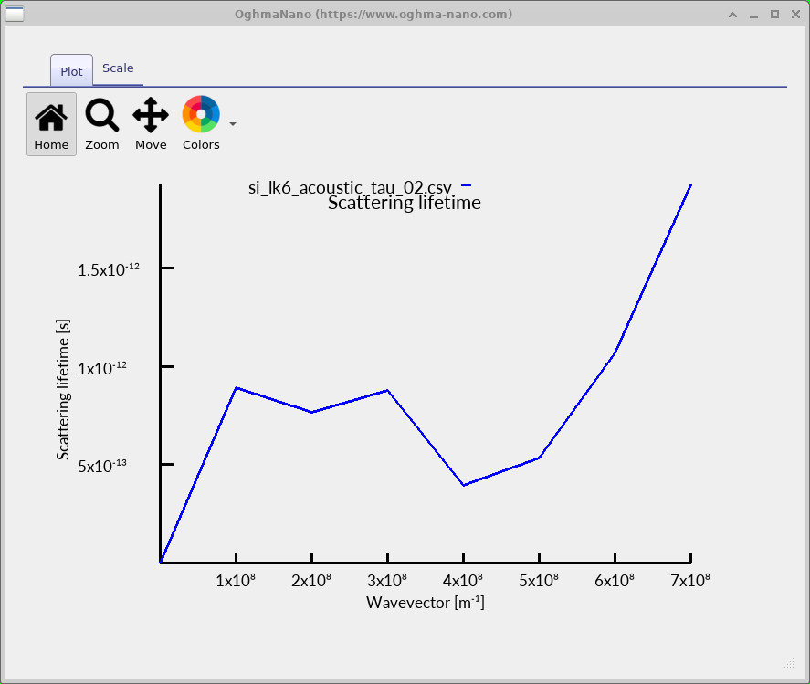Click the Home toolbar icon
Viewport: 810px width, 684px height.
click(51, 124)
